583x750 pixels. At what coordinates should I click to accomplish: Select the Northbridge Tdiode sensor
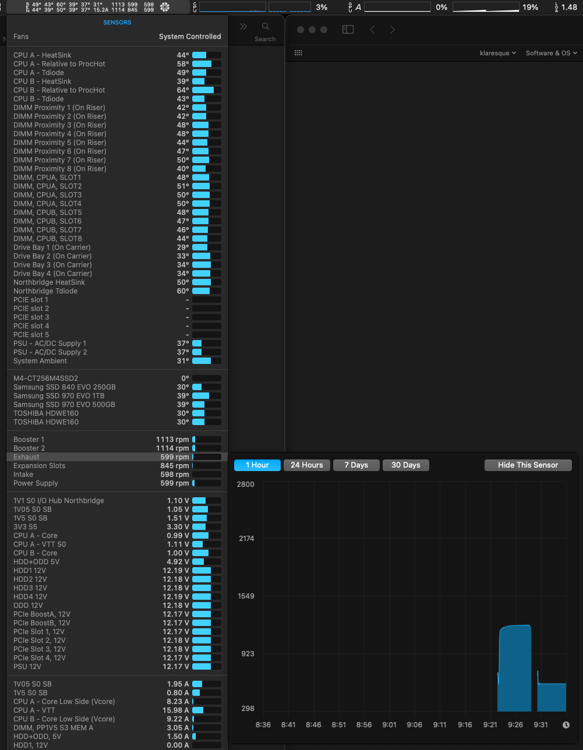[x=117, y=291]
